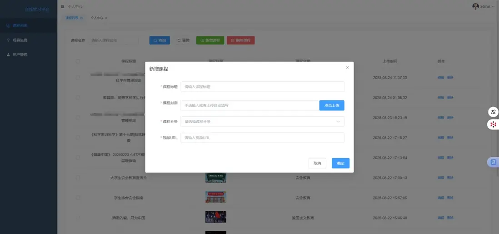Screen dimensions: 499x234
Task: Expand the 课程分类 dropdown
Action: pos(262,122)
